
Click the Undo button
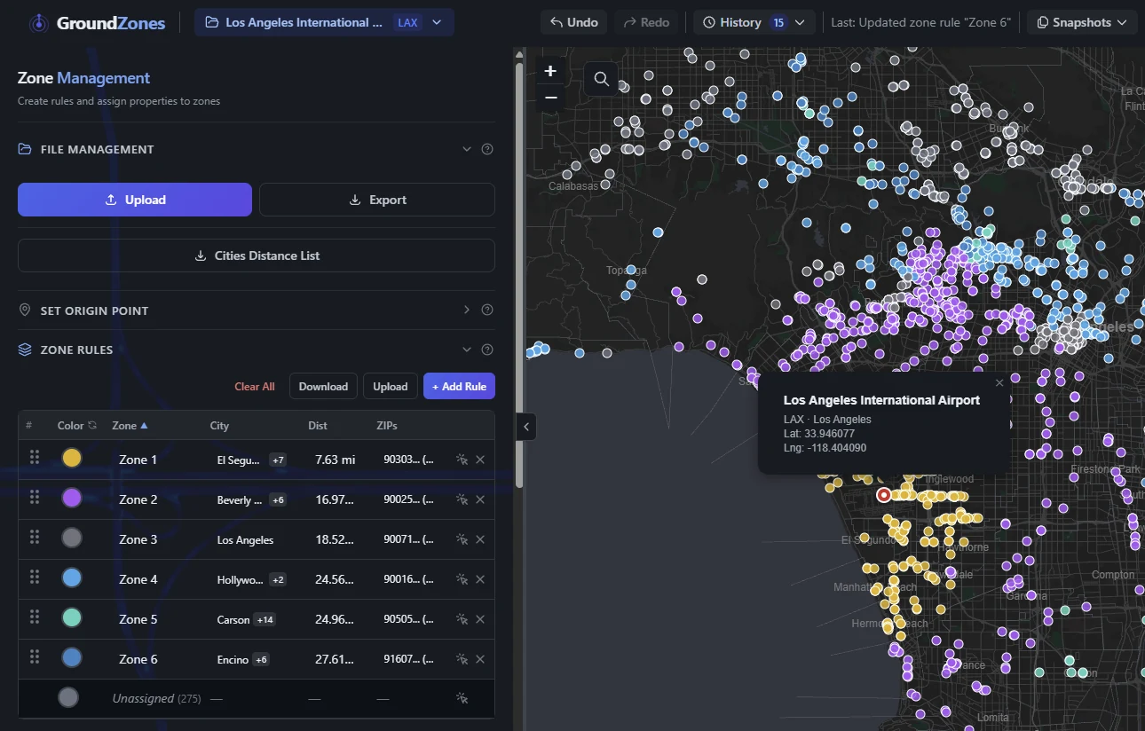pos(574,22)
